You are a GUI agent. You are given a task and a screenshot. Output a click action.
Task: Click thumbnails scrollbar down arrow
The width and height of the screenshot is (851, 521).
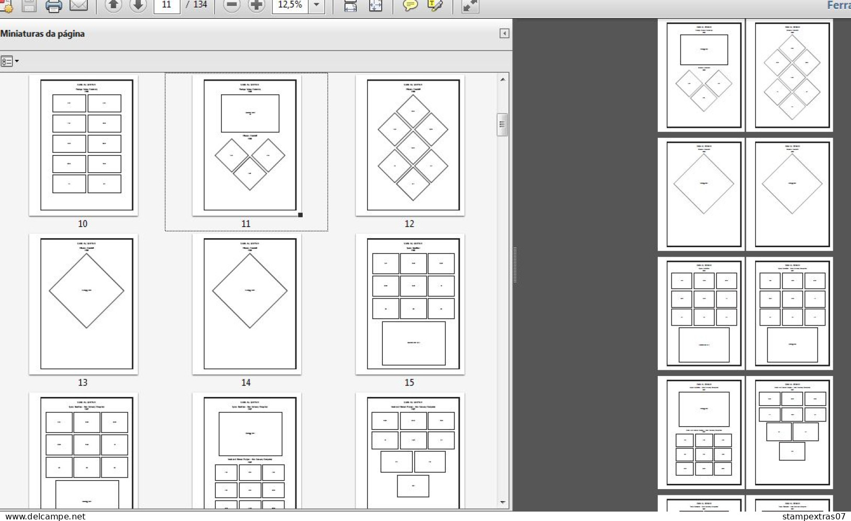pos(503,503)
